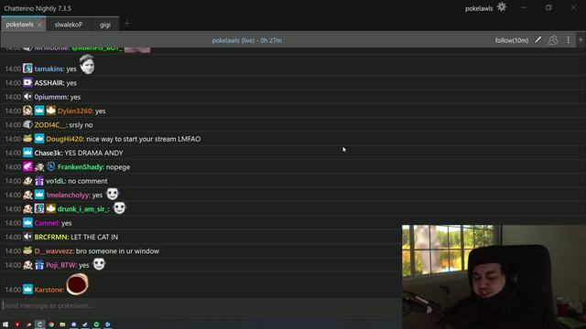Click the pokelawls account name at top

(479, 8)
